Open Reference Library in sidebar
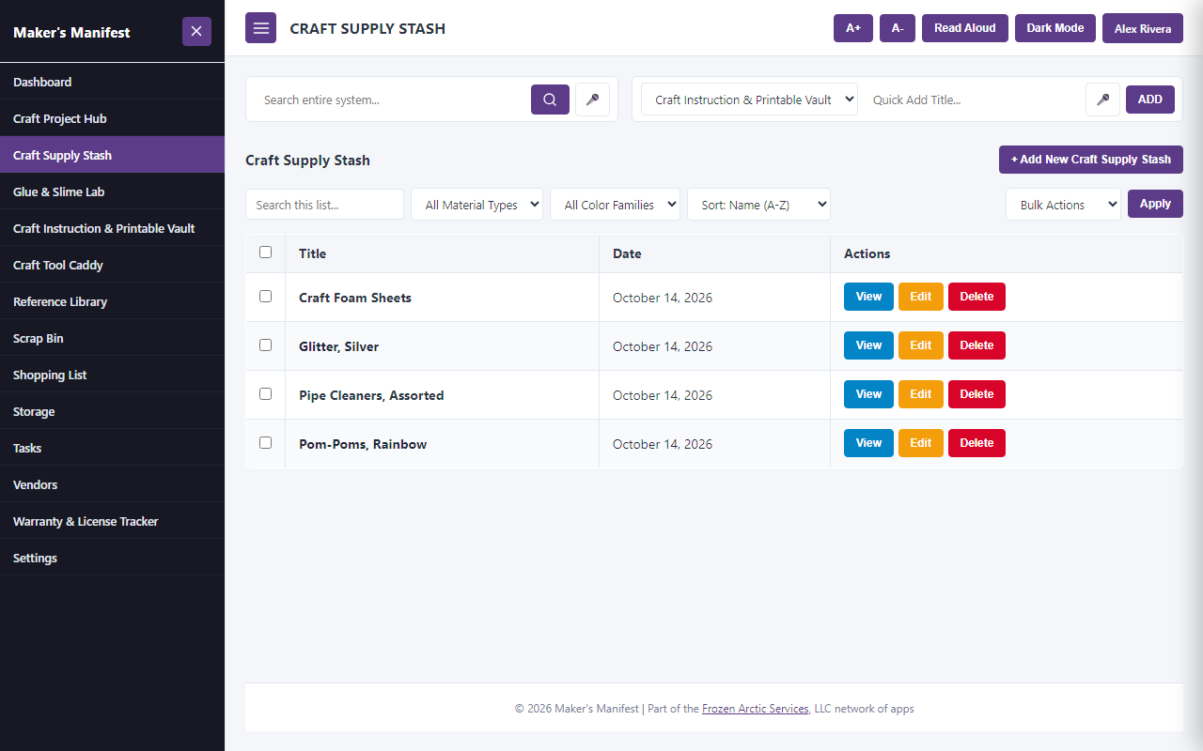Viewport: 1203px width, 751px height. 112,301
